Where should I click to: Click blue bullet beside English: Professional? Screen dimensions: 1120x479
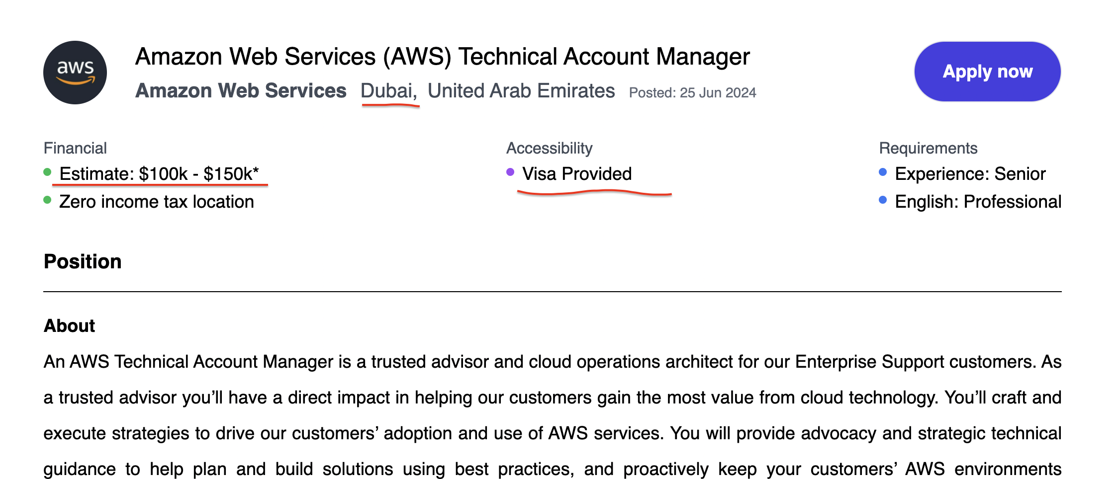click(x=883, y=200)
